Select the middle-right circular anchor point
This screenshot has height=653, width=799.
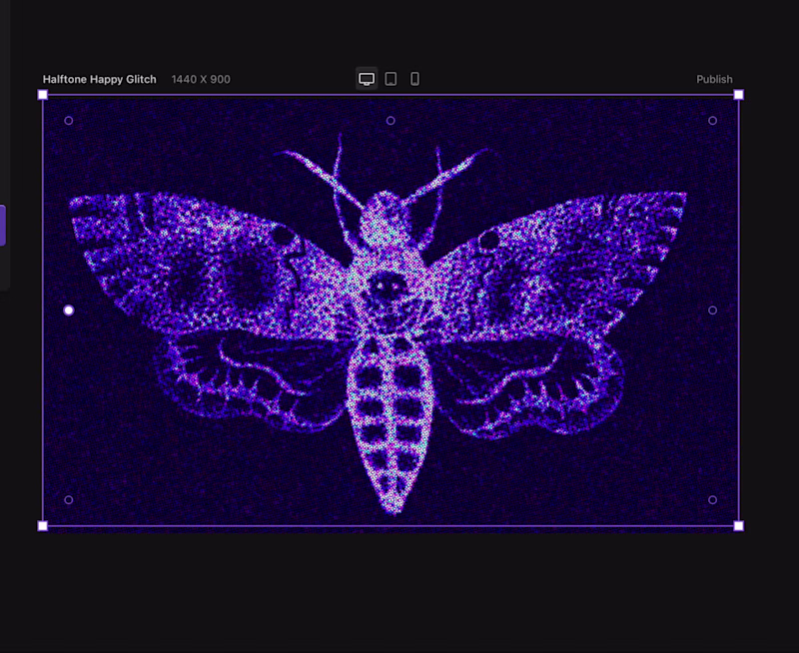coord(713,311)
